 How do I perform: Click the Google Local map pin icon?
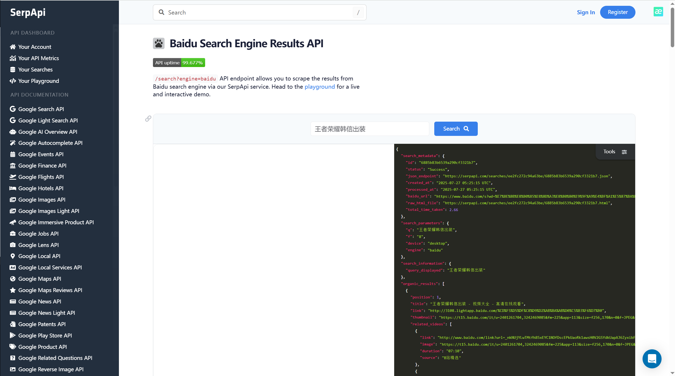pos(13,256)
